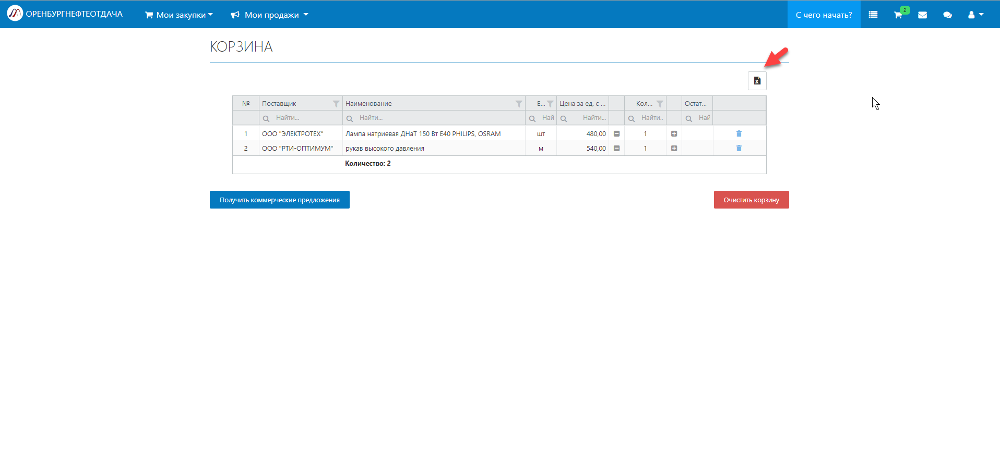The height and width of the screenshot is (464, 1000).
Task: Open the messages envelope icon
Action: click(923, 15)
